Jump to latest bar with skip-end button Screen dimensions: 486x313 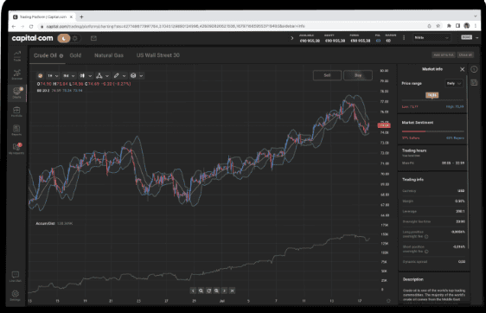[232, 291]
